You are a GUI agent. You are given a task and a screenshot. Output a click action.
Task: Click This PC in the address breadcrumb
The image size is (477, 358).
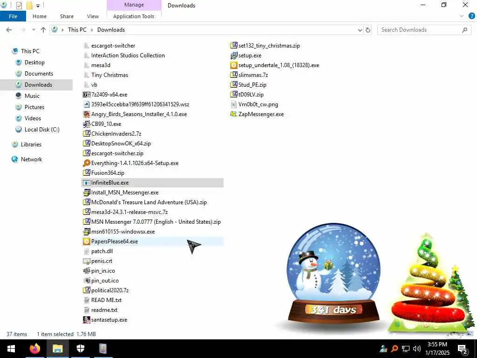pos(77,30)
